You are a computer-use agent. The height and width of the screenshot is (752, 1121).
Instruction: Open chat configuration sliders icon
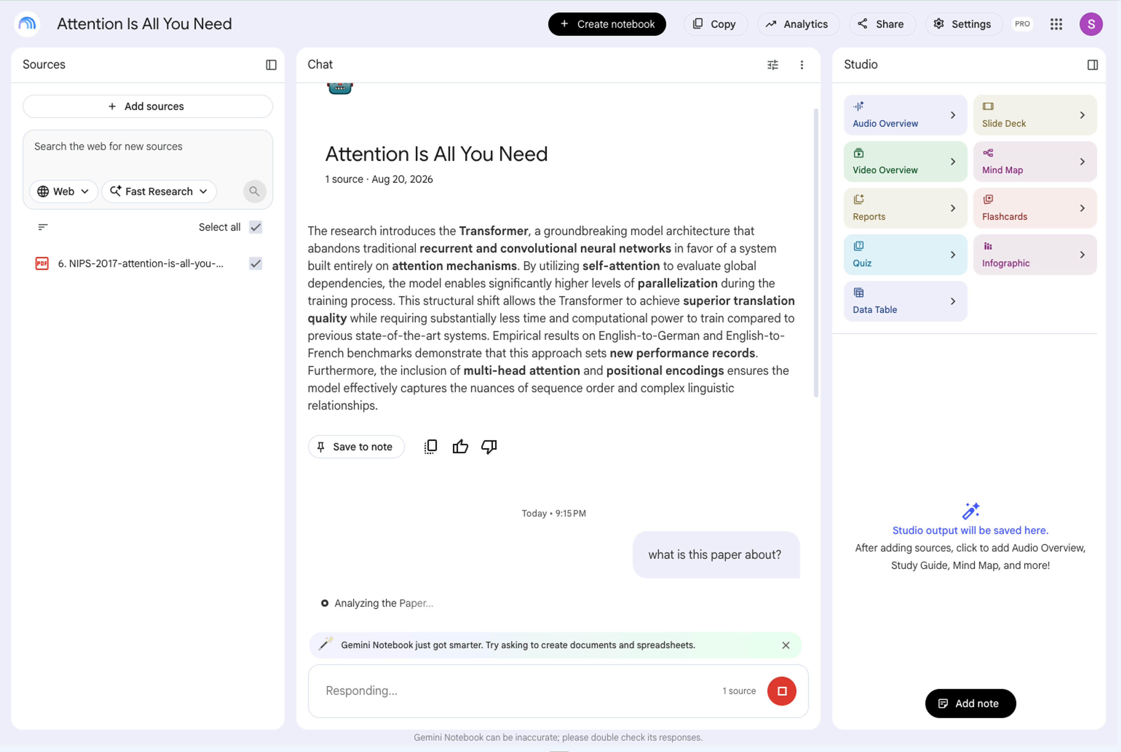tap(773, 65)
